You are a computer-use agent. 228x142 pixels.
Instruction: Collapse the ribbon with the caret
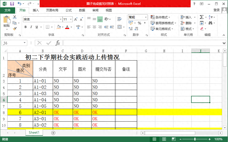tap(224, 35)
